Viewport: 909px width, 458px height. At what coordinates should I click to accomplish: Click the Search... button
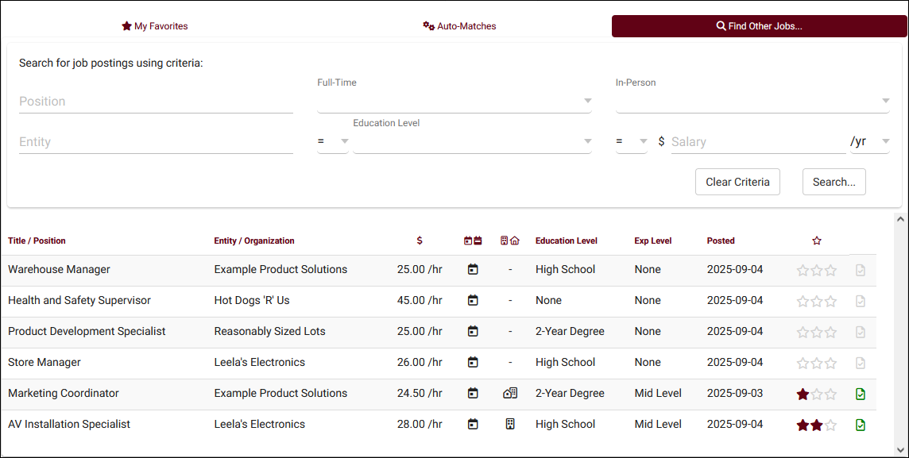point(834,182)
